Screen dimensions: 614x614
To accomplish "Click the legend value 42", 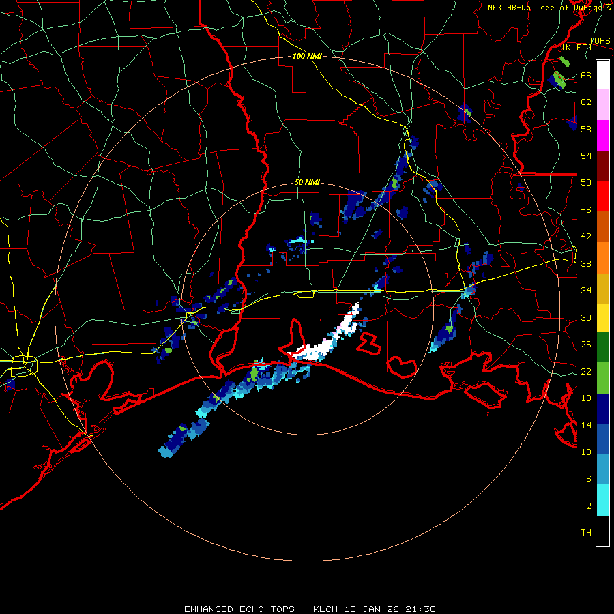I will tap(586, 237).
